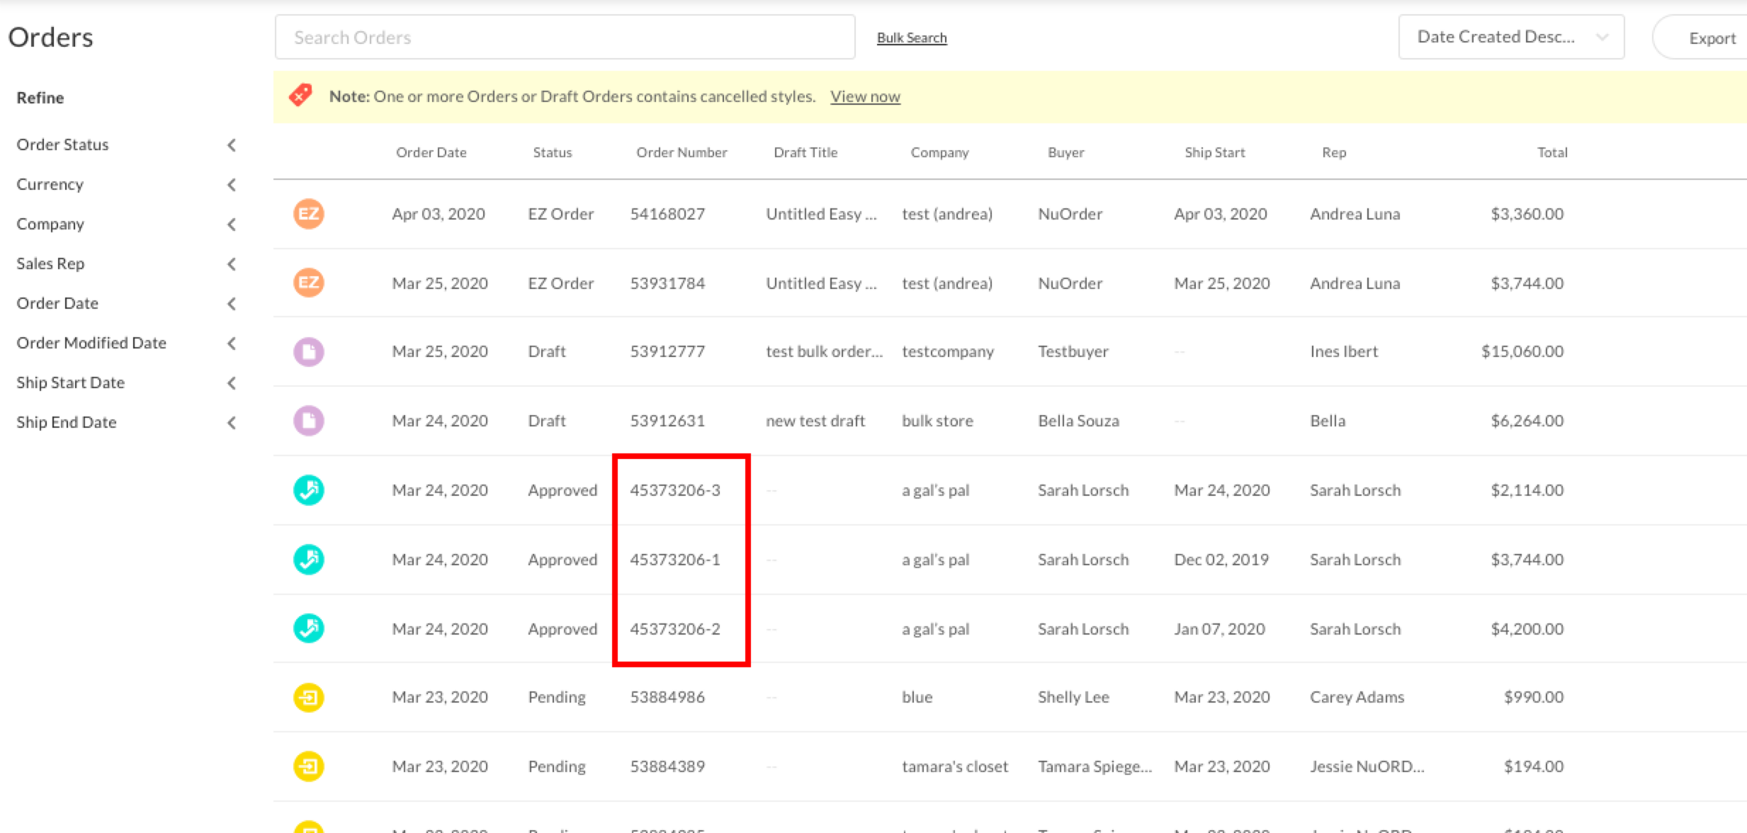Open order number 53912631

[667, 421]
